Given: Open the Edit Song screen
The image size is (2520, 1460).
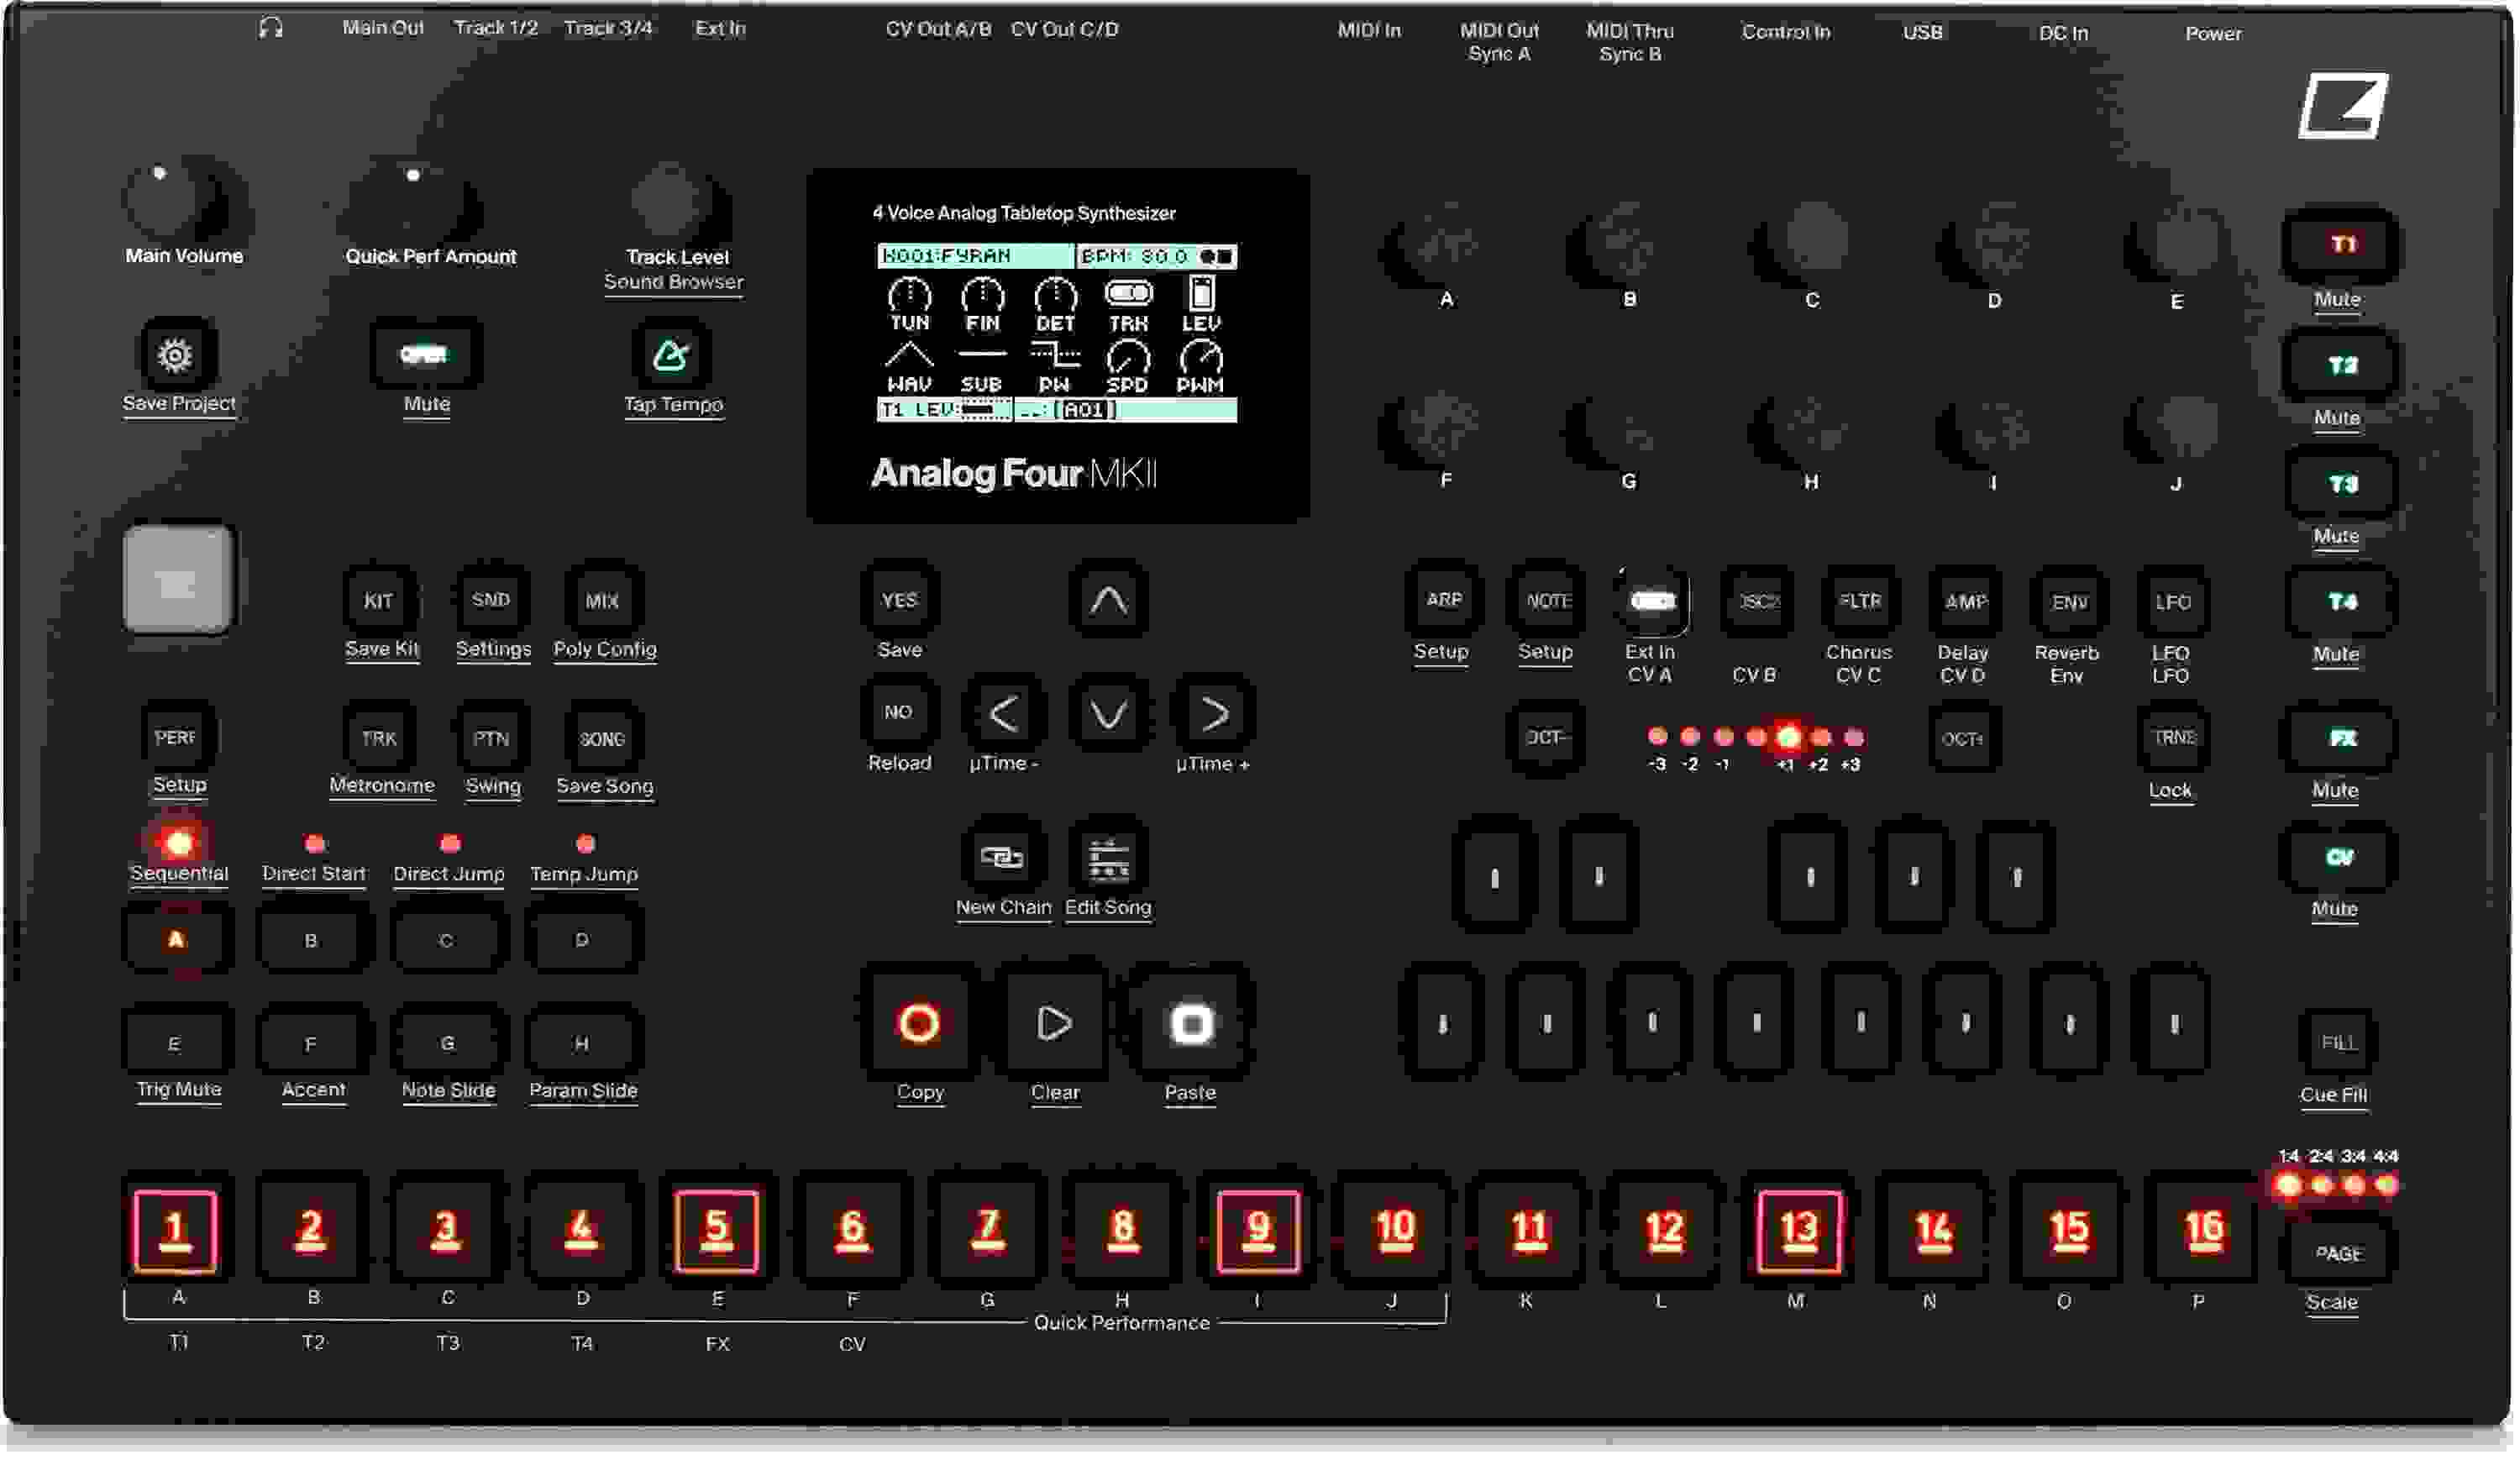Looking at the screenshot, I should click(1109, 858).
